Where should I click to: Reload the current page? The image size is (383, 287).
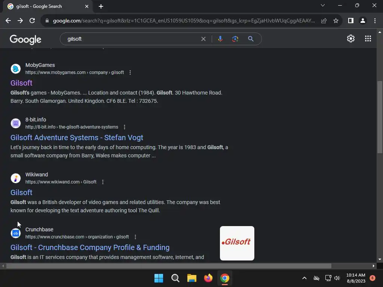click(32, 21)
